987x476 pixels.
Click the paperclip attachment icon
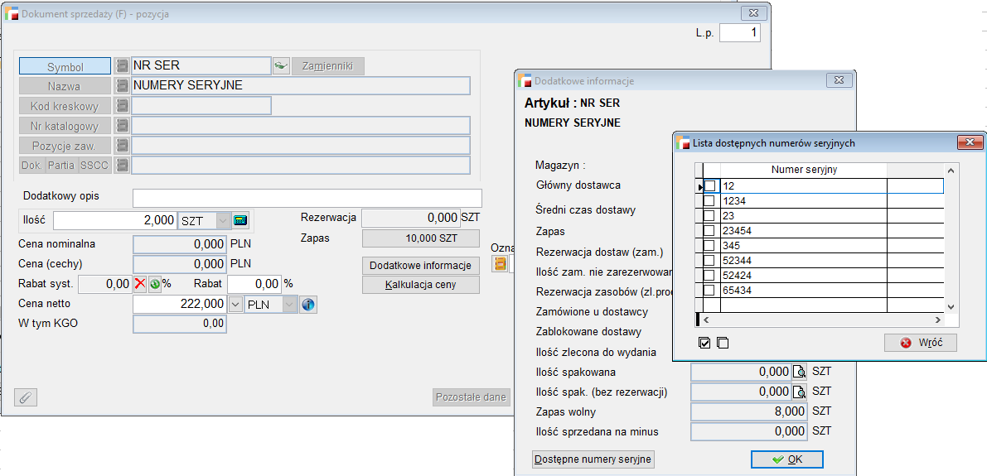tap(26, 397)
